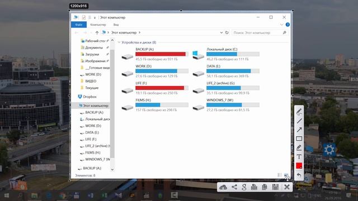358x201 pixels.
Task: Select the Lightshot rectangle tool
Action: (x=299, y=138)
